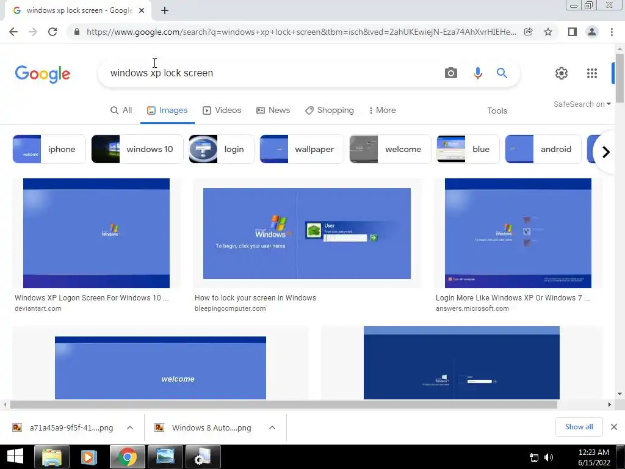
Task: Filter results by the welcome chip
Action: [390, 149]
